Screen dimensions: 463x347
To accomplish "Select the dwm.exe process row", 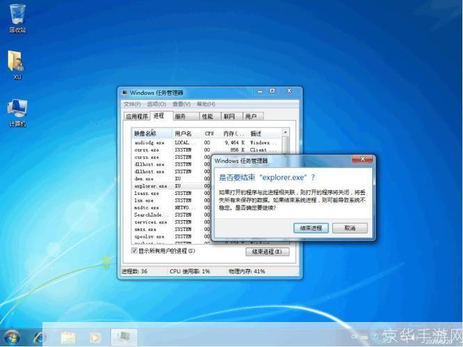I will point(171,178).
